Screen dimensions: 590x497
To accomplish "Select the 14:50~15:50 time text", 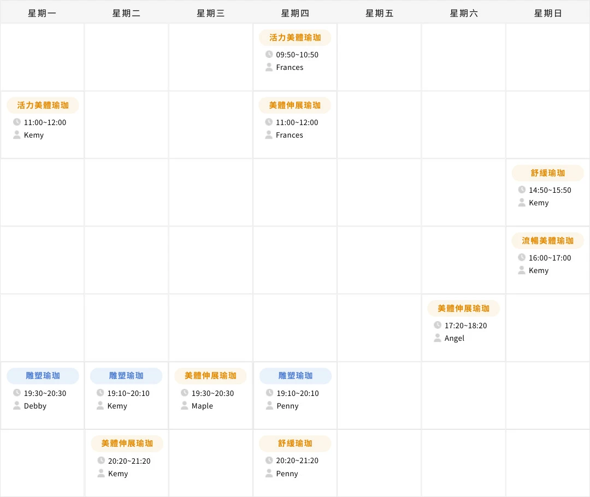I will (550, 191).
